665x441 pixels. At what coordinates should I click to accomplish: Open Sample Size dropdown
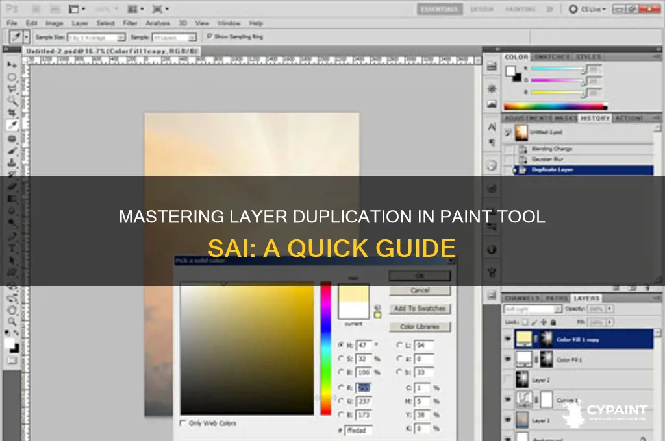97,37
